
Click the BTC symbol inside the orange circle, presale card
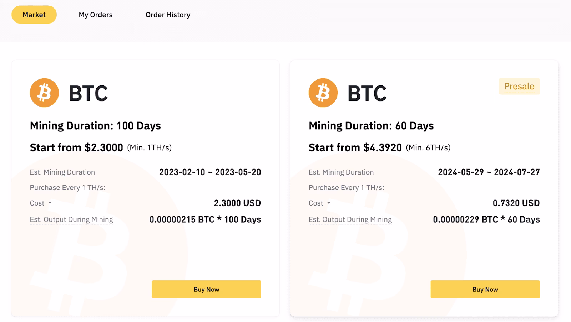[x=323, y=92]
